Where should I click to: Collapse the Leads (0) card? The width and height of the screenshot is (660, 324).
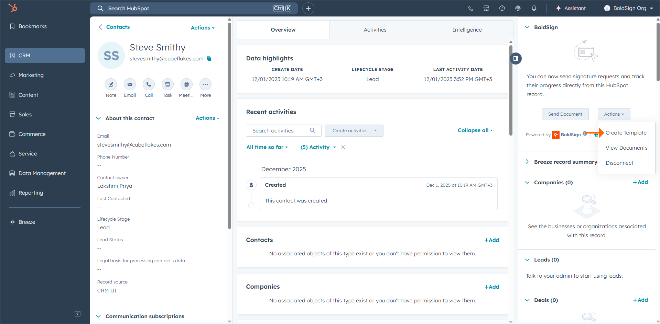[527, 260]
